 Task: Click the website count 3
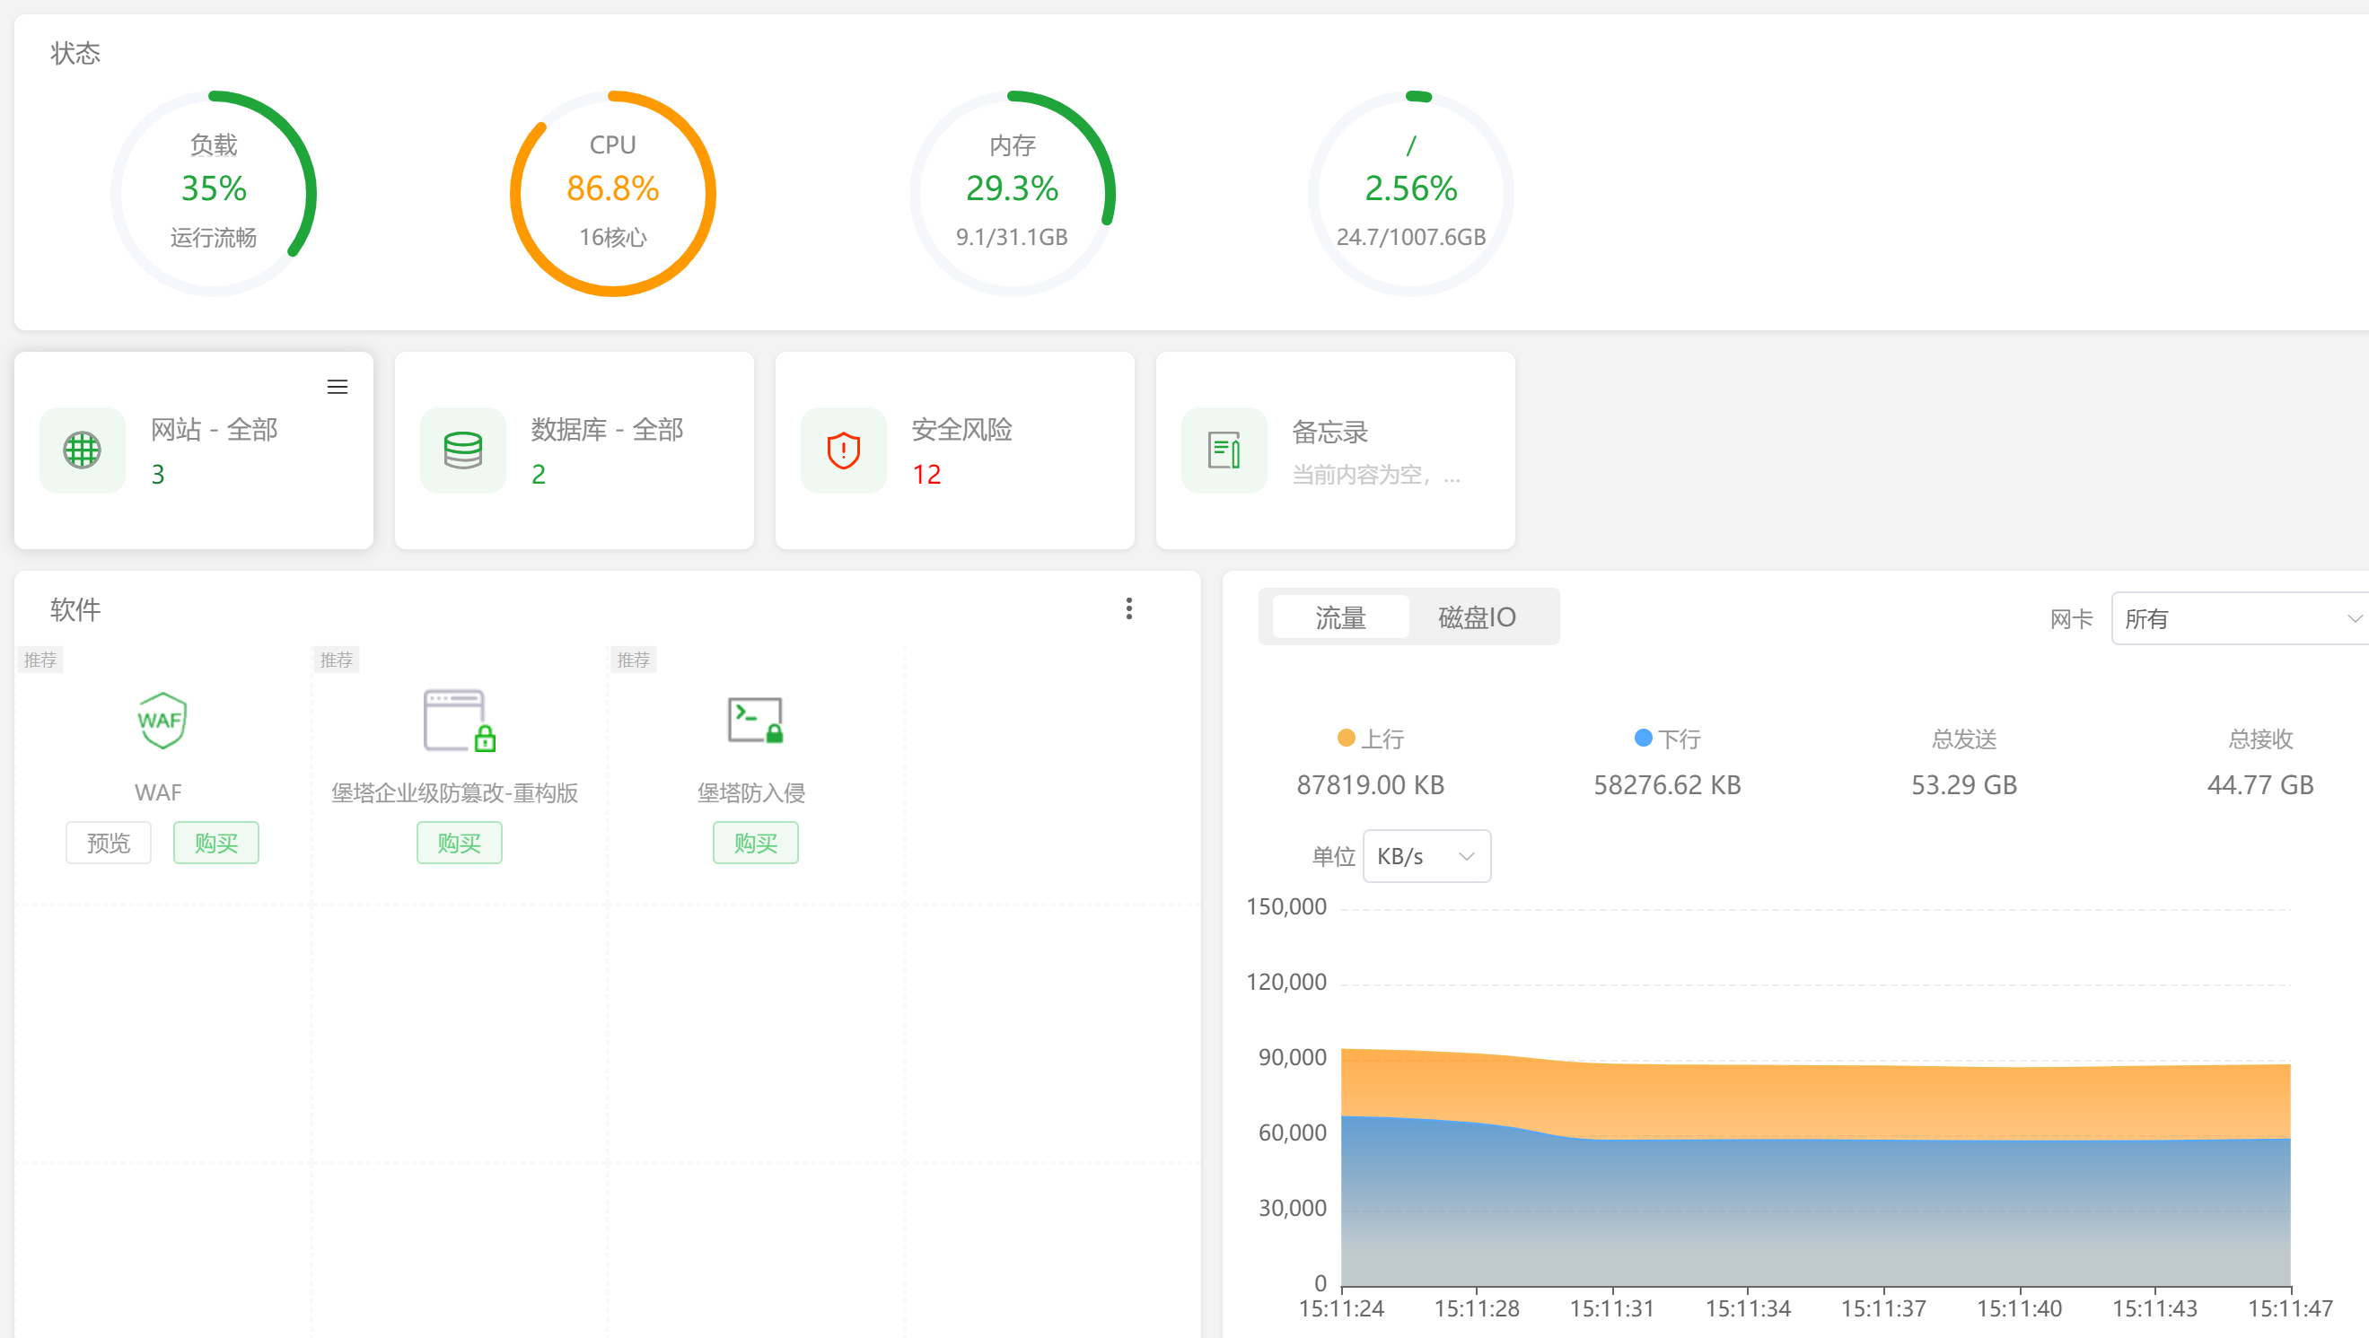[x=158, y=475]
